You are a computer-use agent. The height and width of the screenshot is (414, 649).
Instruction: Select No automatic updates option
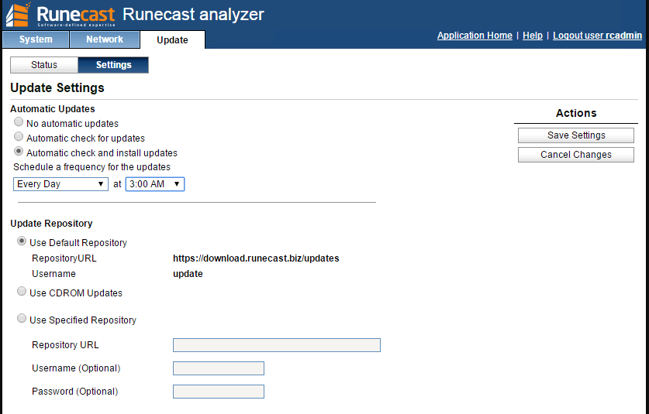coord(19,122)
